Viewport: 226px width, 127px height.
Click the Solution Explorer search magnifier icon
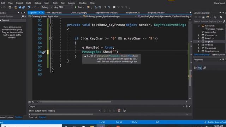(x=224, y=22)
